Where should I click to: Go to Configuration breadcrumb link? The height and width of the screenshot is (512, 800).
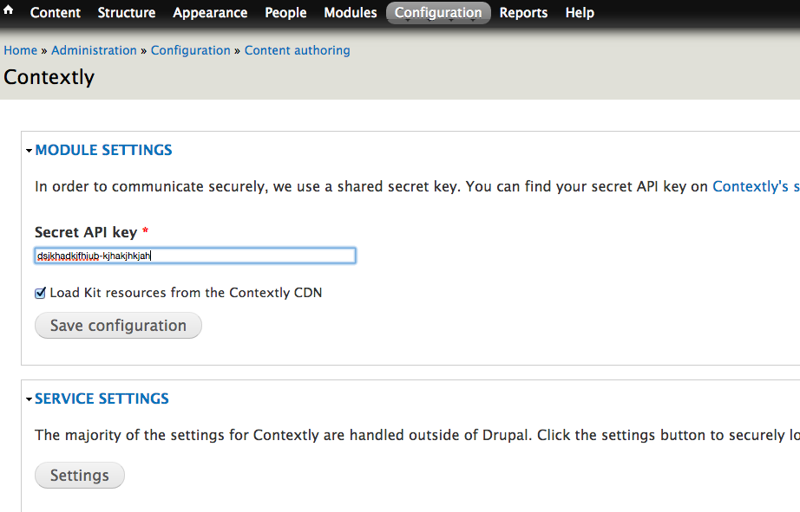[x=191, y=50]
